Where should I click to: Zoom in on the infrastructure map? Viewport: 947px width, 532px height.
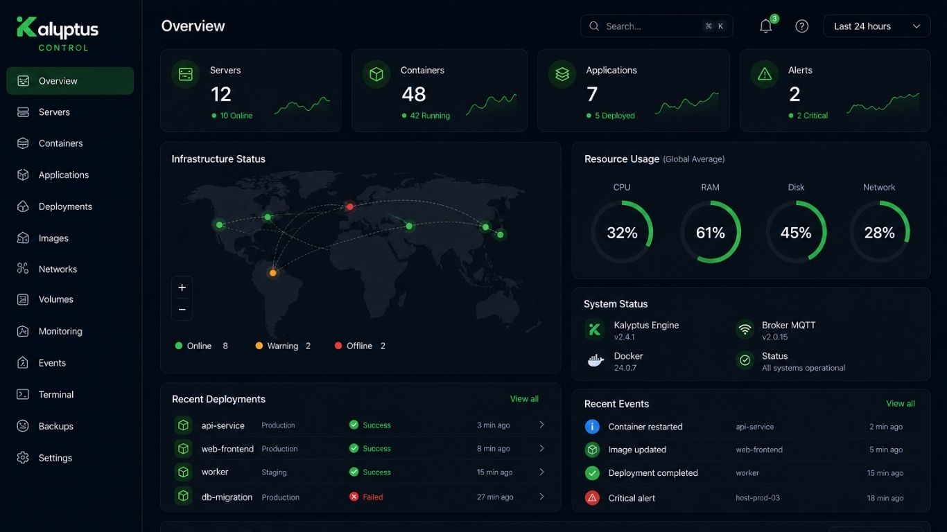(x=182, y=287)
